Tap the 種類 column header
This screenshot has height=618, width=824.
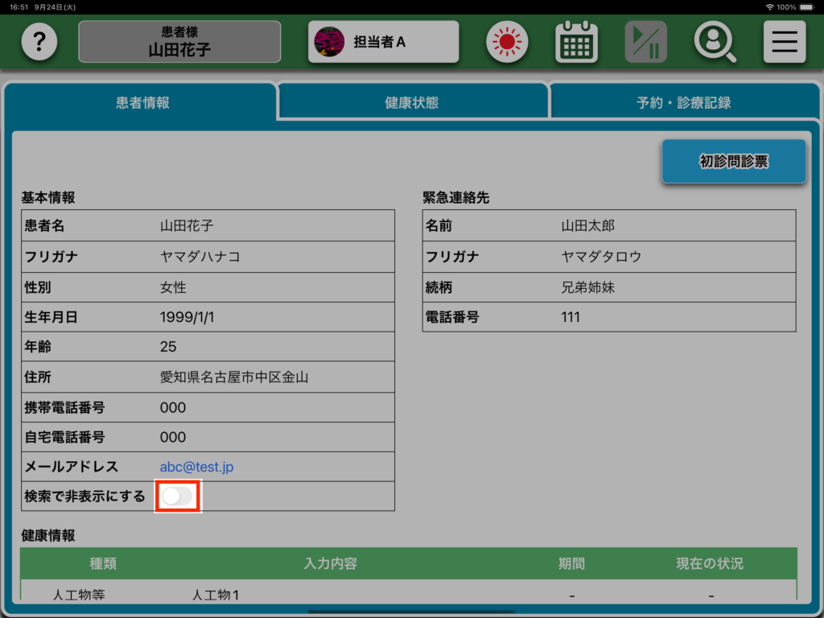coord(103,563)
